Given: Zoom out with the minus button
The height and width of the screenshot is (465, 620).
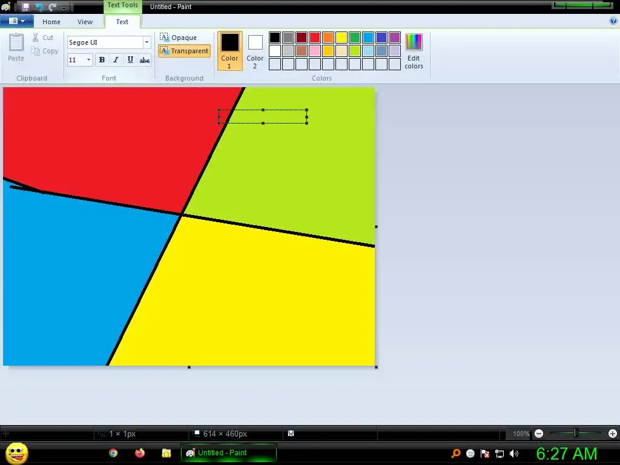Looking at the screenshot, I should coord(538,434).
